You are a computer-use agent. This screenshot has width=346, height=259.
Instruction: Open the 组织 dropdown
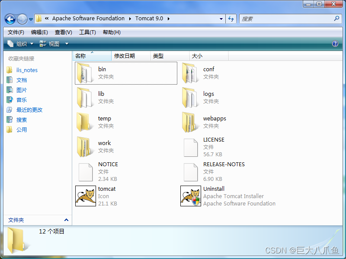20,44
